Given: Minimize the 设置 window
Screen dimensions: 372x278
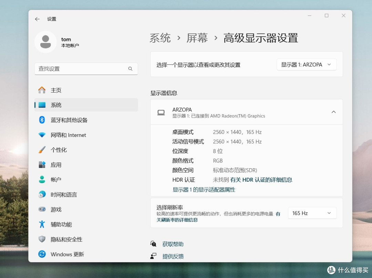Looking at the screenshot, I should (309, 15).
